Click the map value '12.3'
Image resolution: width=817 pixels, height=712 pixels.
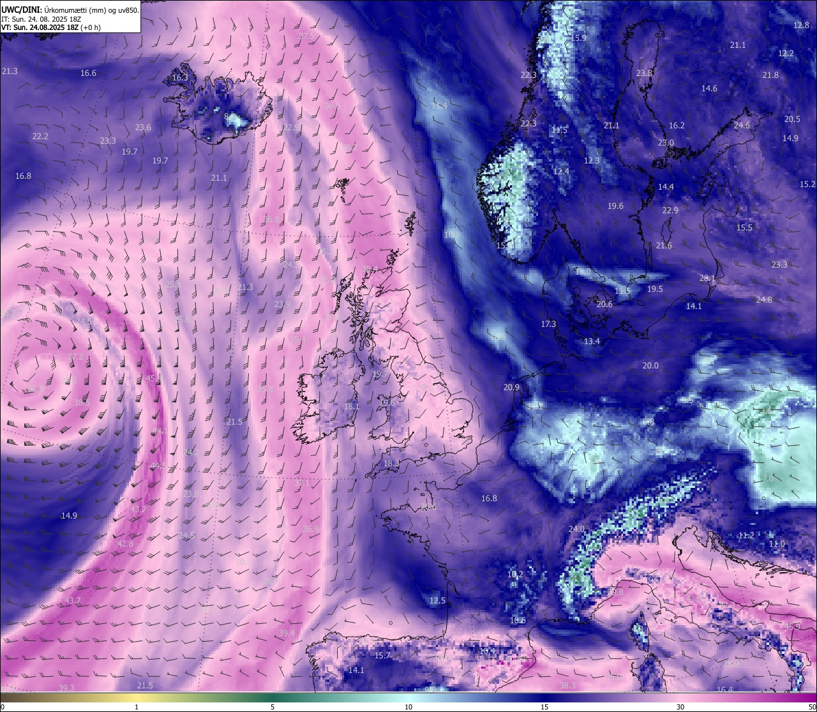point(592,161)
